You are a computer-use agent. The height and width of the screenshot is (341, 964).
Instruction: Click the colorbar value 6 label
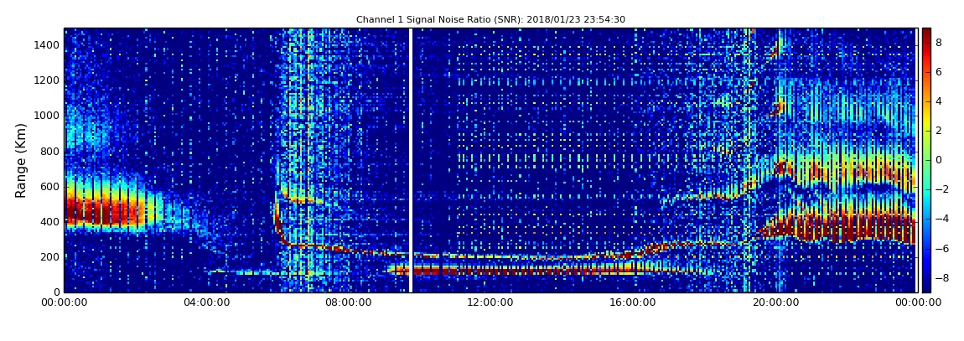[939, 72]
